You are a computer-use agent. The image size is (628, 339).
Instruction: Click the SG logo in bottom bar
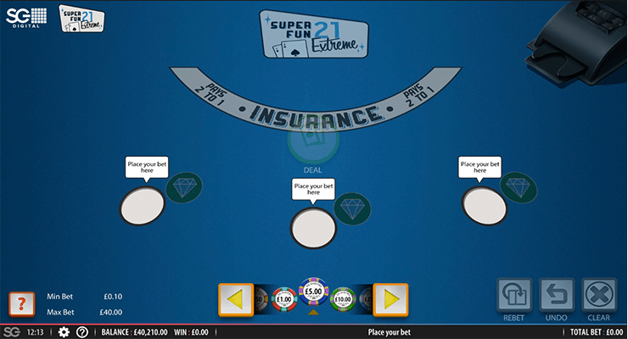(x=11, y=332)
